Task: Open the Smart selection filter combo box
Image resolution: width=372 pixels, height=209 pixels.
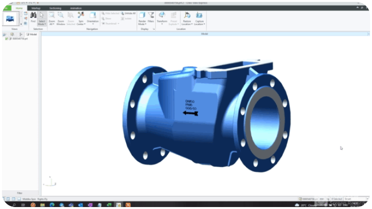Action: click(356, 199)
